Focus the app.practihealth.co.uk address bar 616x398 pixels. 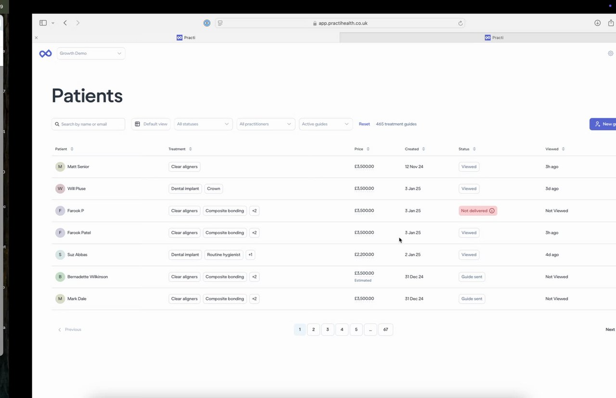[340, 23]
